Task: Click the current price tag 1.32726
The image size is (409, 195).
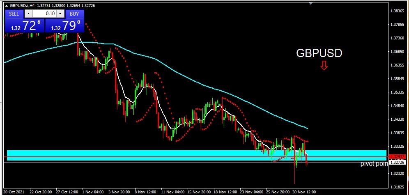Action: point(397,163)
